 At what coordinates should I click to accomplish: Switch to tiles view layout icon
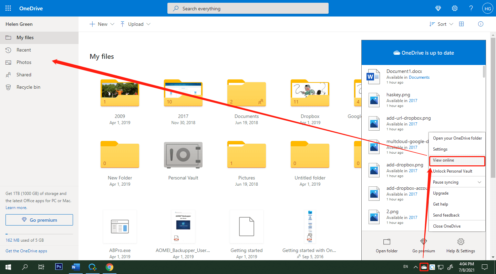coord(462,24)
